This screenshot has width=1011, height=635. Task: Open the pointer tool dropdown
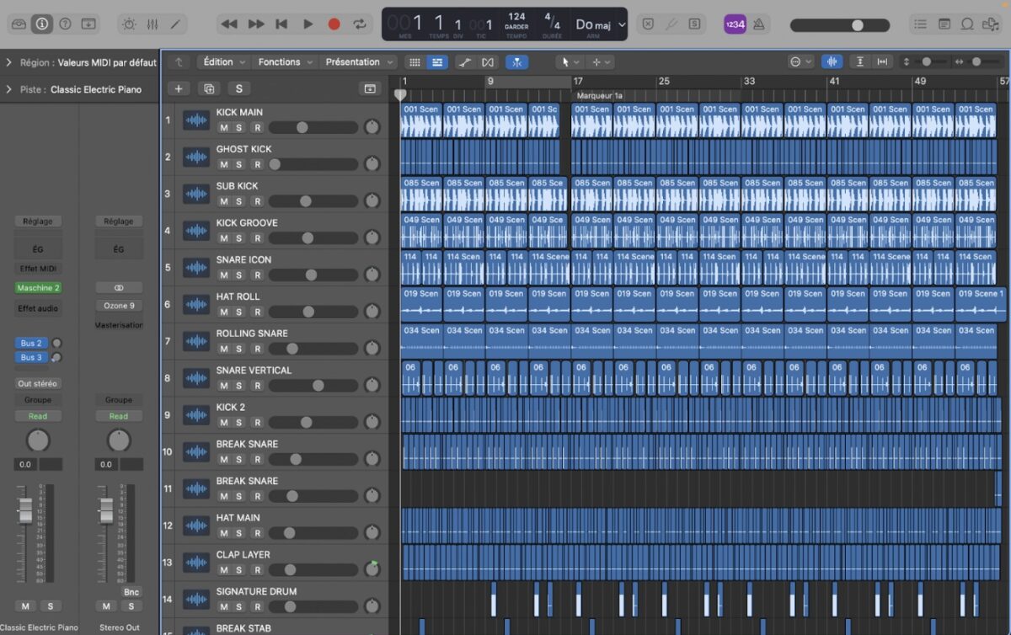pyautogui.click(x=570, y=61)
